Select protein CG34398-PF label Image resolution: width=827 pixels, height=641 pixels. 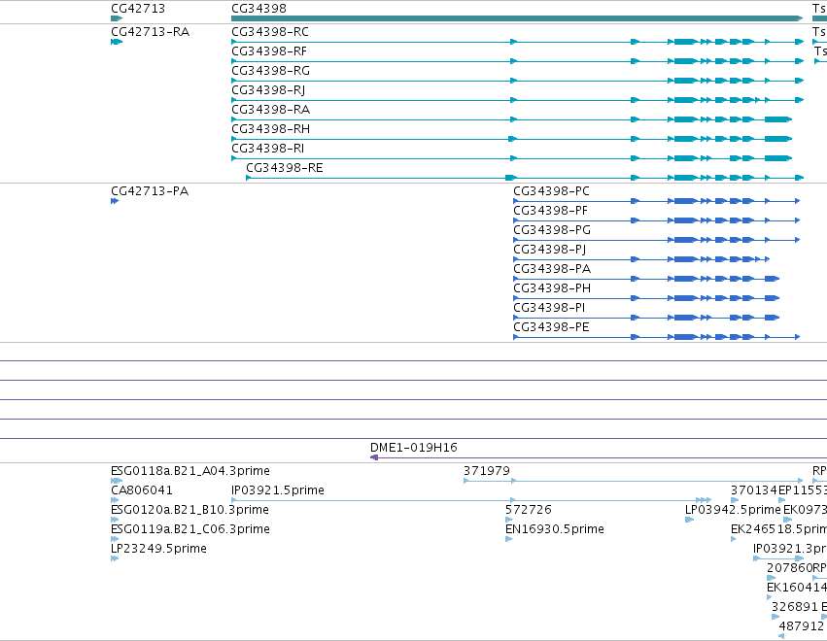click(551, 211)
